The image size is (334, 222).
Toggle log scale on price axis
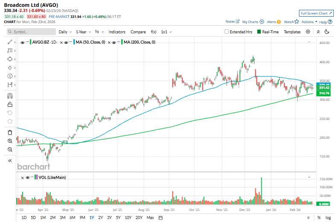coord(328,218)
